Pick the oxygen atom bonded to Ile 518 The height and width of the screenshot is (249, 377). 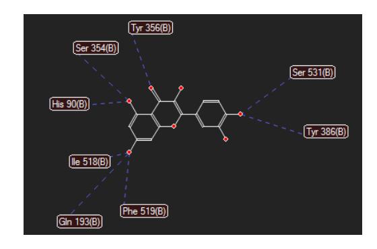click(x=129, y=152)
